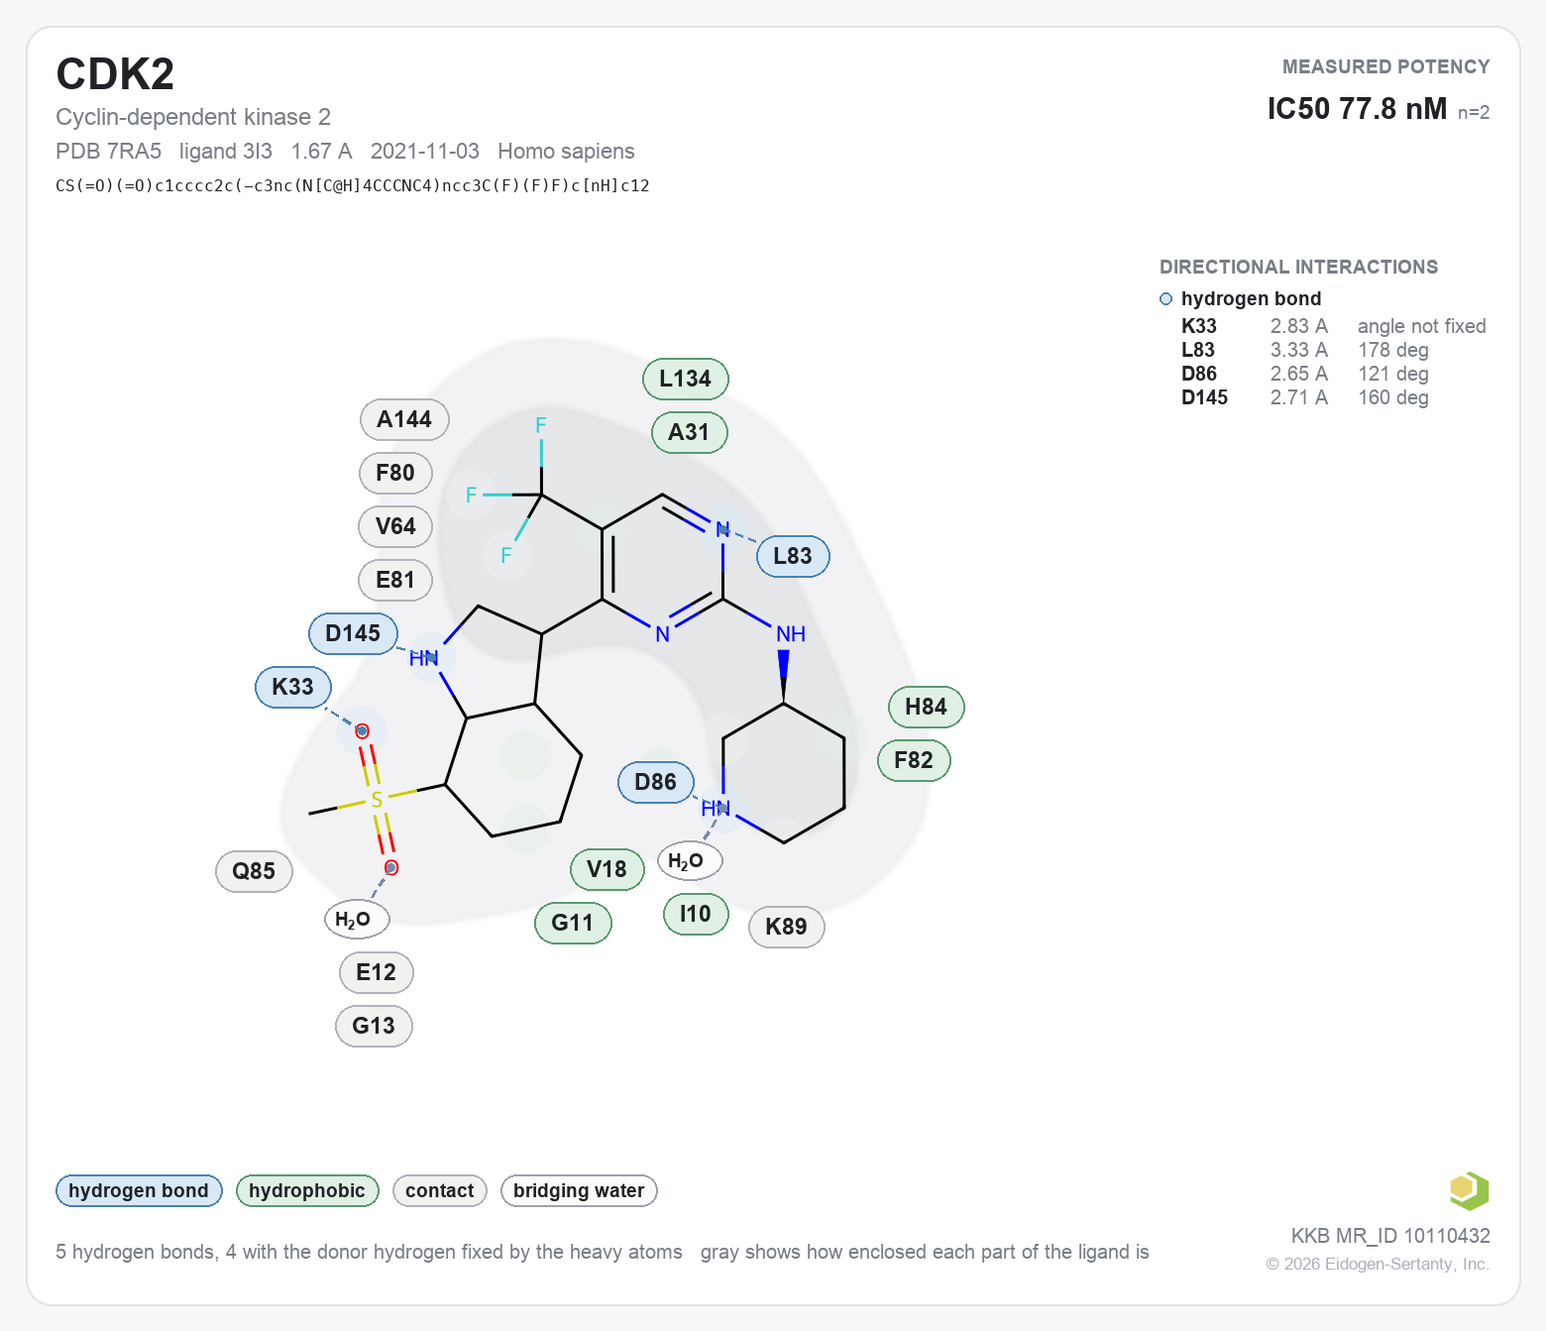Click the D145 residue label in the diagram

[x=354, y=633]
